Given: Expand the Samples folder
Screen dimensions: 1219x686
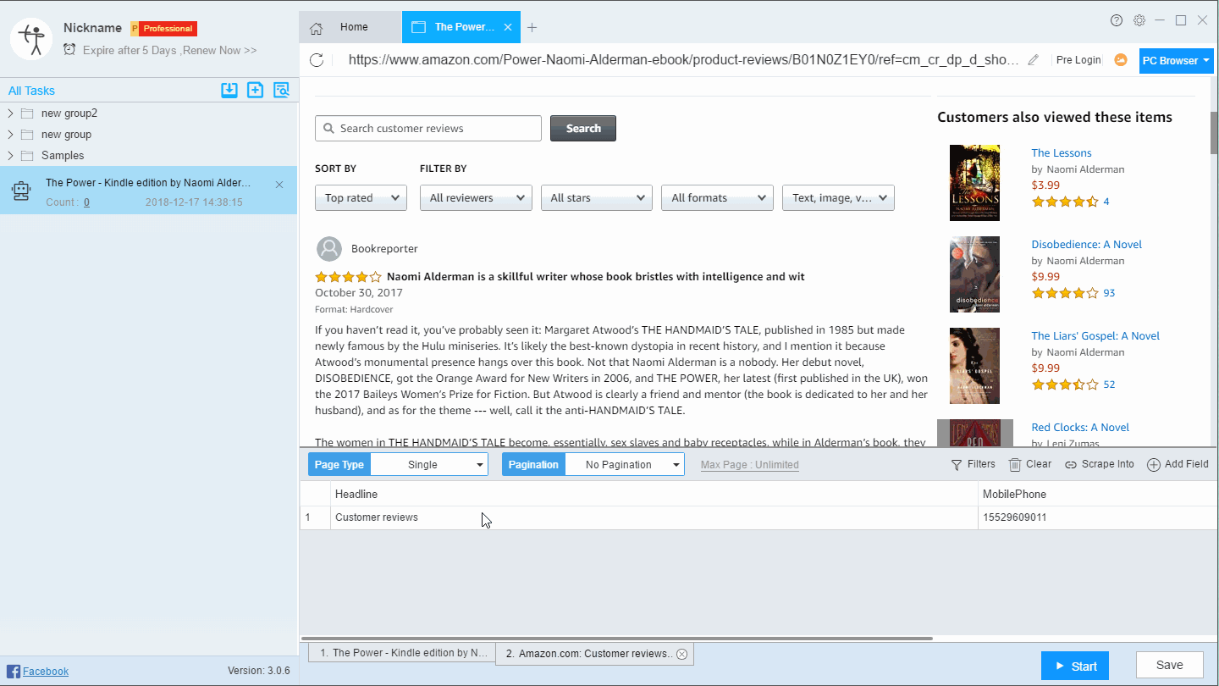Looking at the screenshot, I should coord(10,156).
